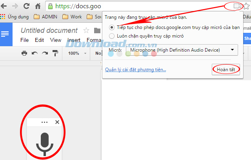The width and height of the screenshot is (251, 160).
Task: Open the Insert menu
Action: 74,40
